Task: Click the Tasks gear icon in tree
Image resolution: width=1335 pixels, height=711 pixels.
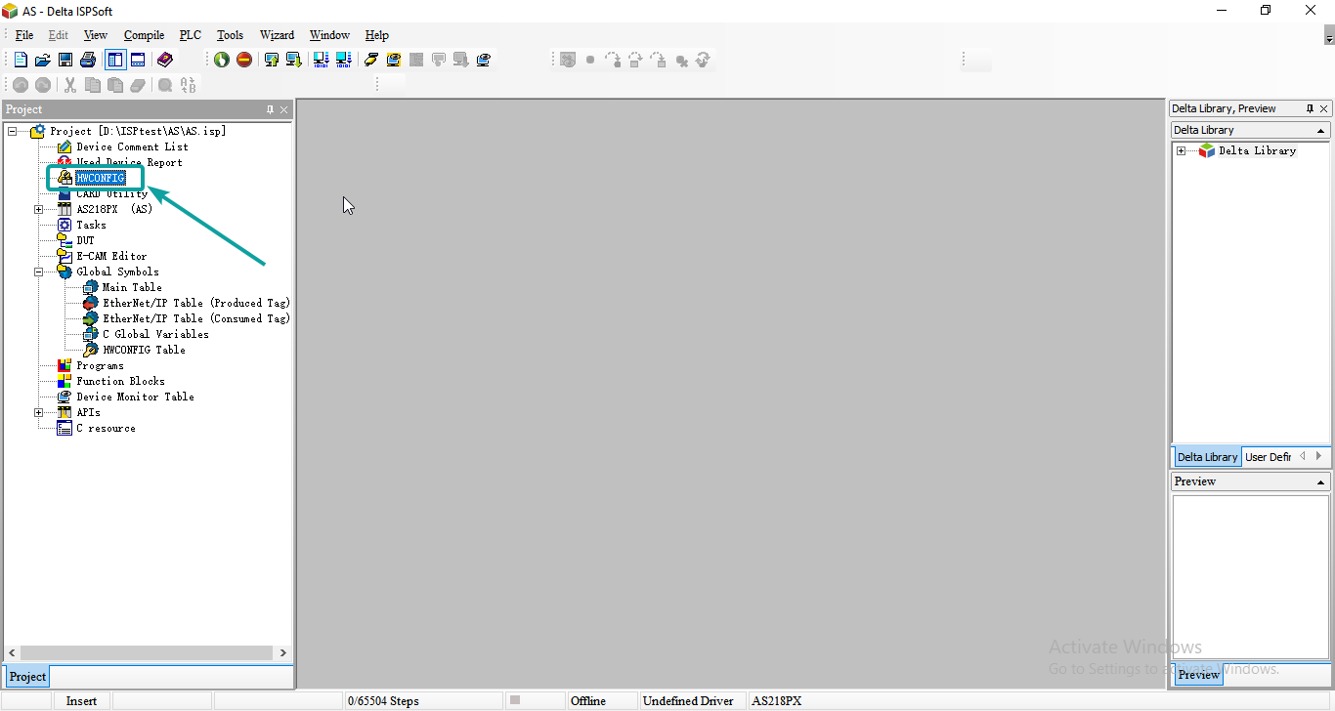Action: 65,225
